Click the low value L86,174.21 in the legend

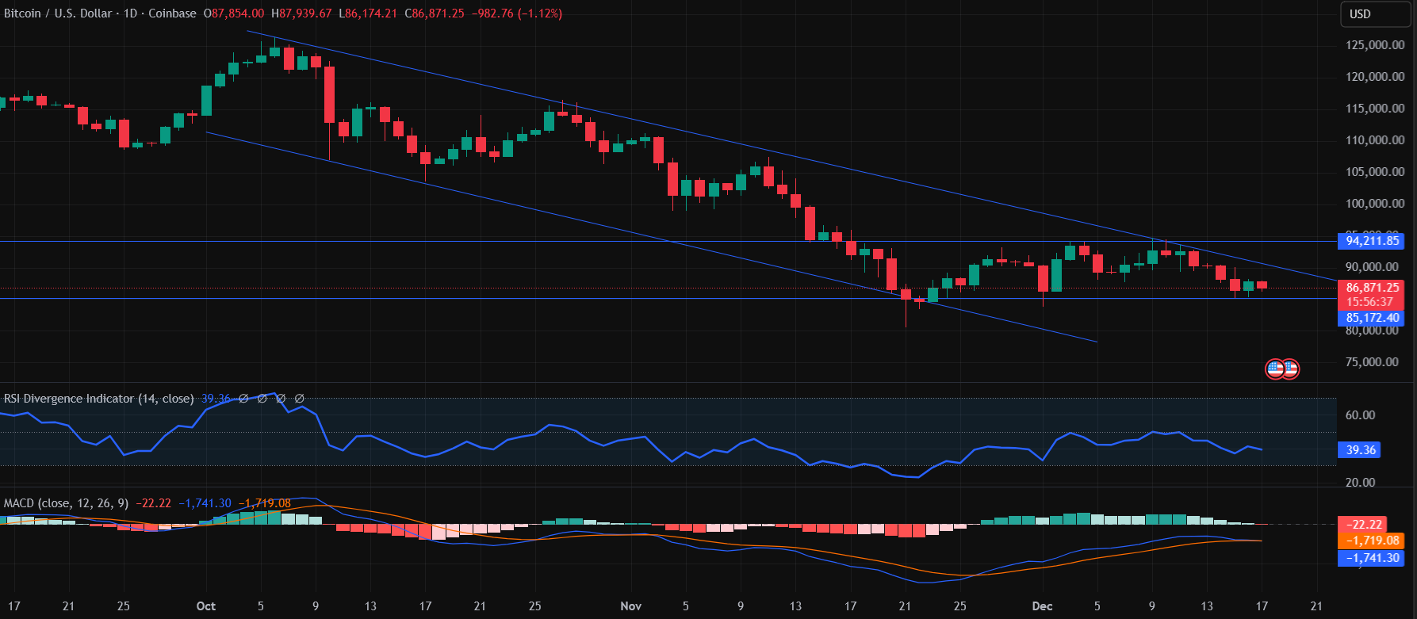[x=368, y=13]
